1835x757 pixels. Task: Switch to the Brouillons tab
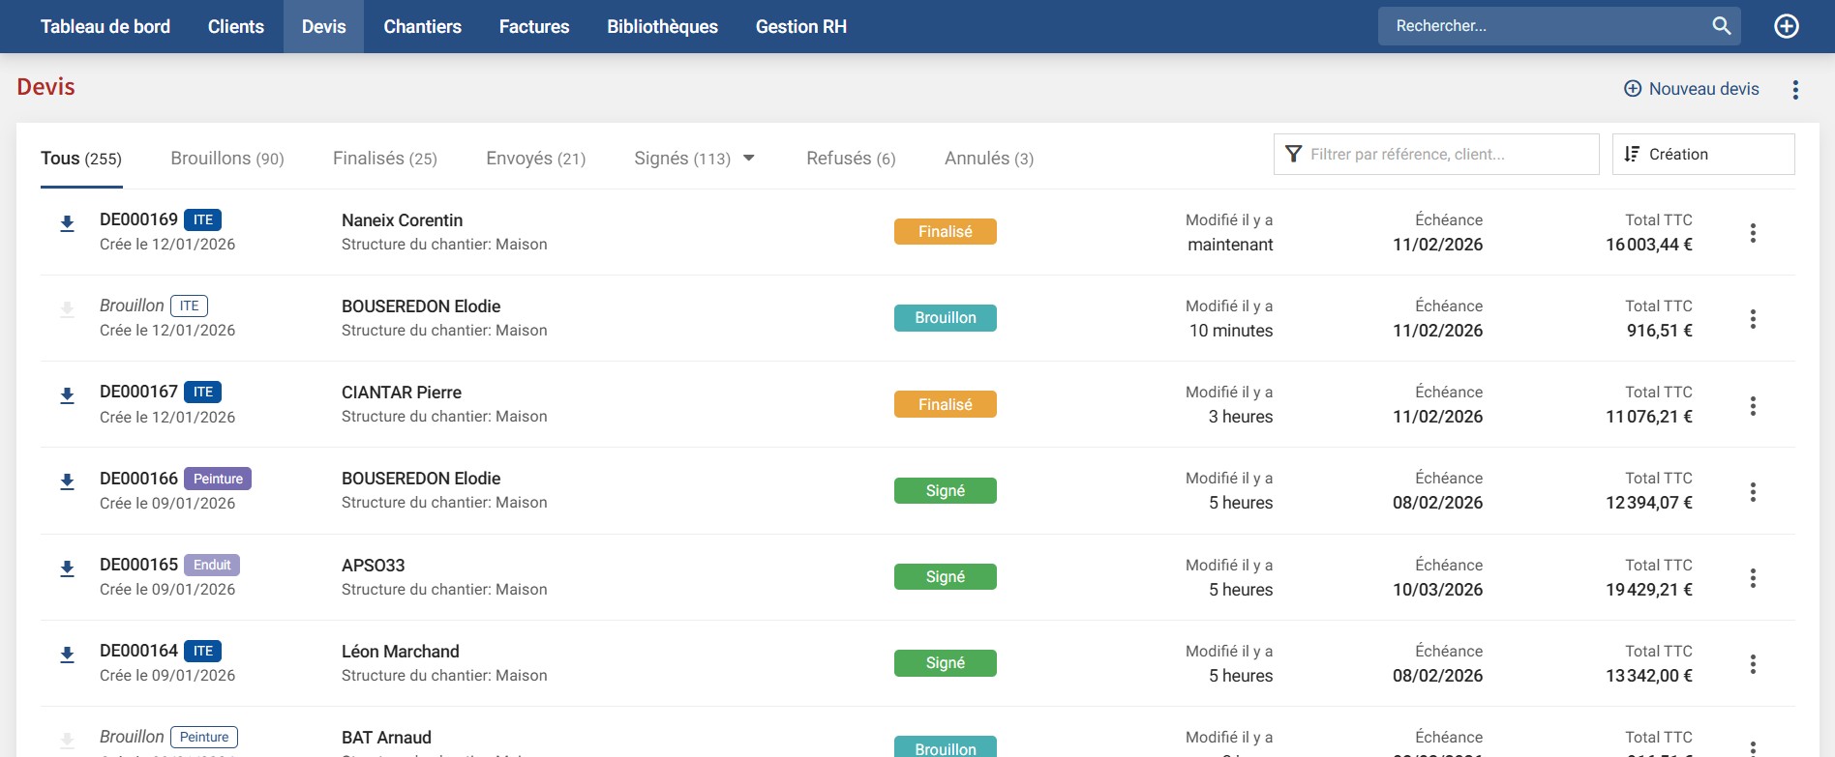coord(226,159)
